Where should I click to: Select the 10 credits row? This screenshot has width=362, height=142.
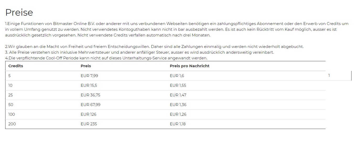click(165, 85)
